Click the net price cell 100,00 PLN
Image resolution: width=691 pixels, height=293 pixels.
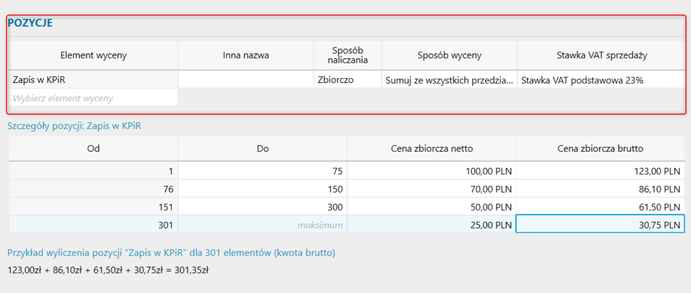coord(432,171)
